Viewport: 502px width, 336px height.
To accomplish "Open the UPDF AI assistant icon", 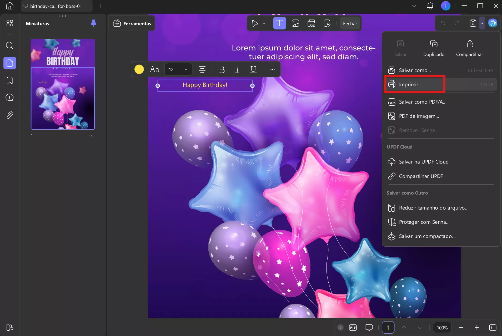I will [x=493, y=23].
